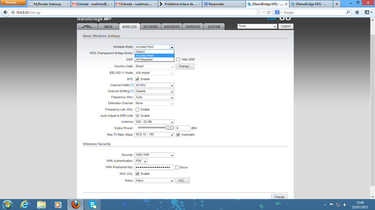Open Frequency MHz dropdown

[154, 98]
